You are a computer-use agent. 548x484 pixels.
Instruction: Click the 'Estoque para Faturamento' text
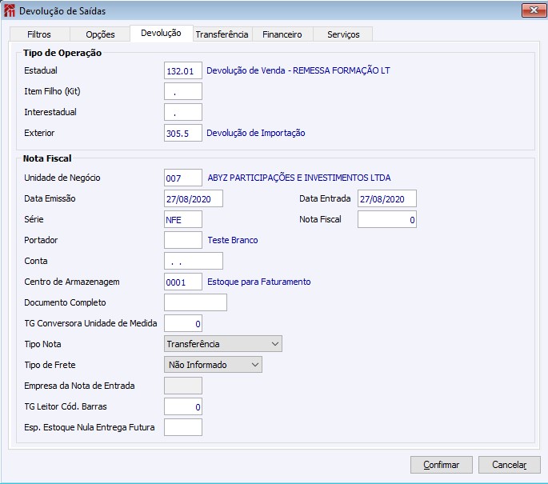tap(259, 282)
